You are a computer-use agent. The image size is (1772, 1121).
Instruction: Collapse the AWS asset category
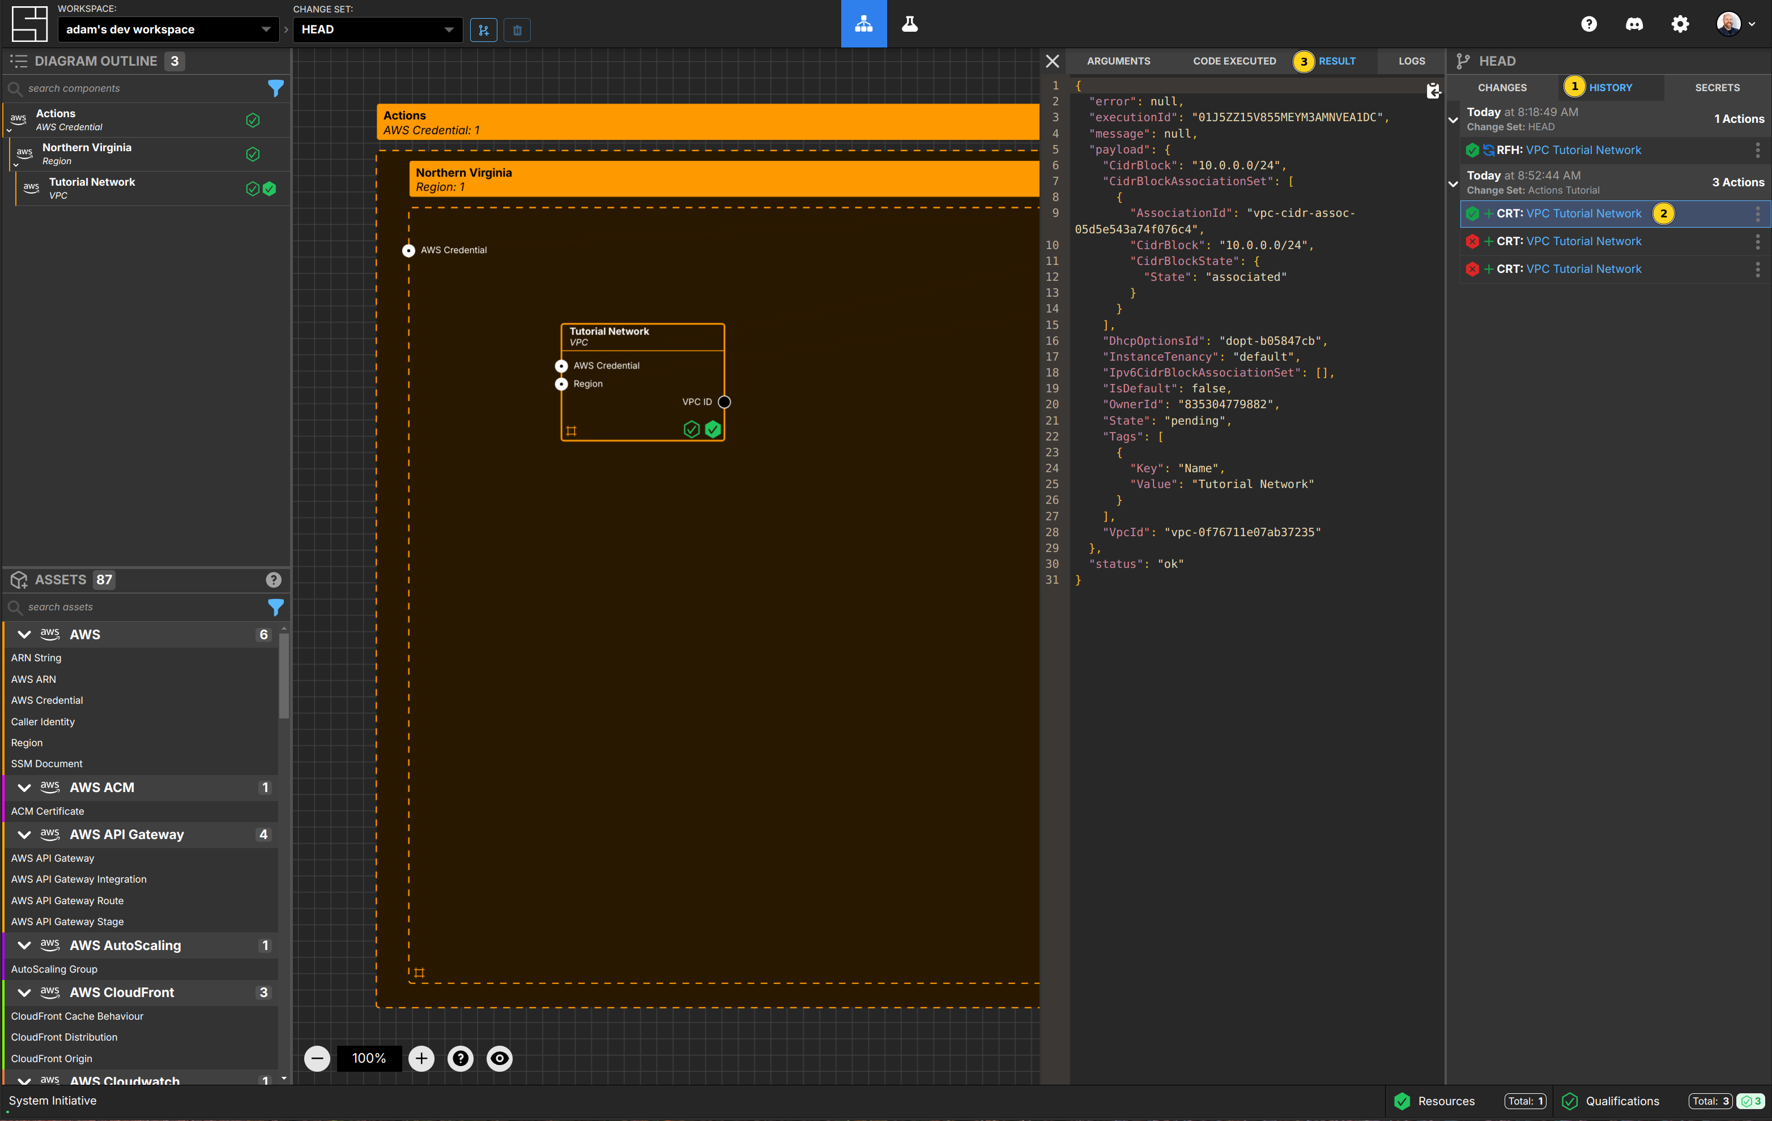(24, 634)
